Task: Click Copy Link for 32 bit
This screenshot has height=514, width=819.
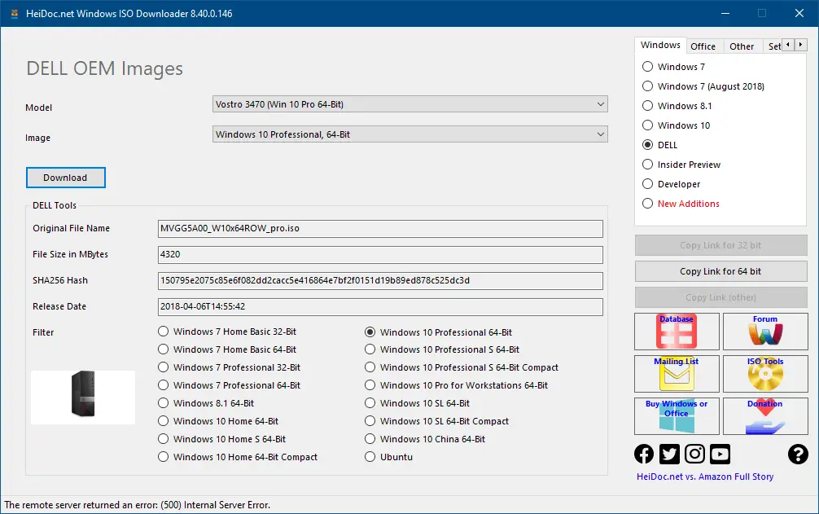Action: pos(720,245)
